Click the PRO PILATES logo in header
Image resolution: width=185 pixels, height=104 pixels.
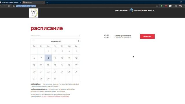tap(34, 13)
